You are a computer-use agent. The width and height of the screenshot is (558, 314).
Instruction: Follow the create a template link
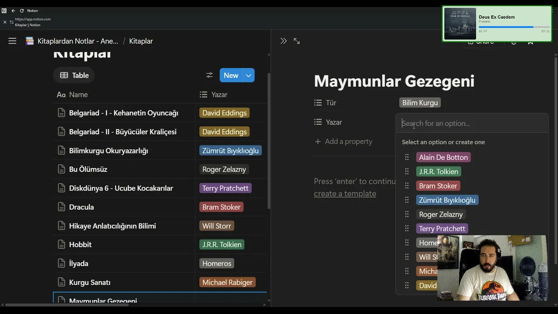point(345,194)
